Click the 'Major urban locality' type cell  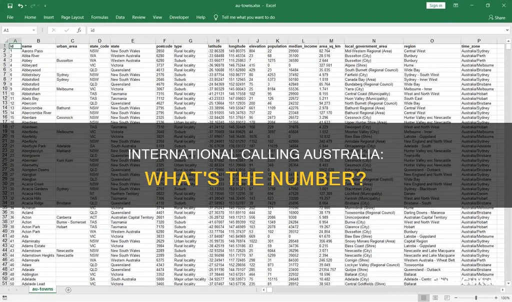[x=190, y=279]
